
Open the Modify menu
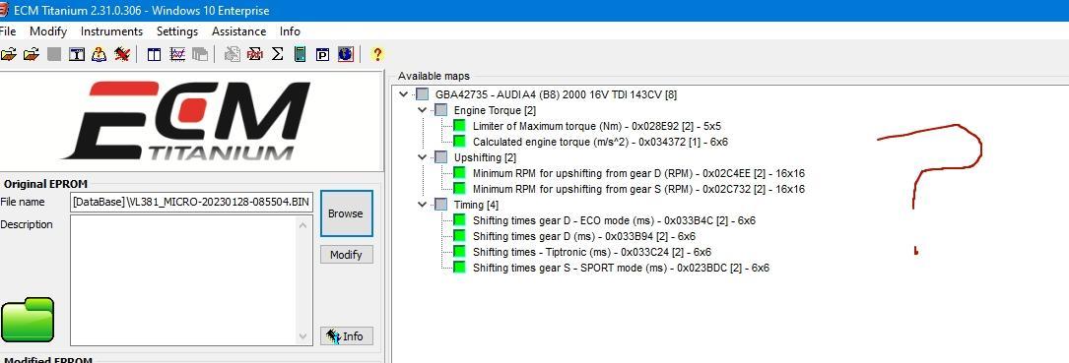point(48,31)
